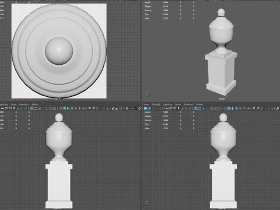Viewport: 280px width, 210px height.
Task: Click Smooth Shade All in side view toolbar
Action: click(x=229, y=108)
